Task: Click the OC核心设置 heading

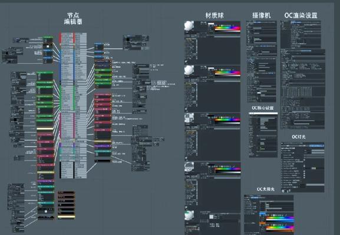Action: pos(263,108)
